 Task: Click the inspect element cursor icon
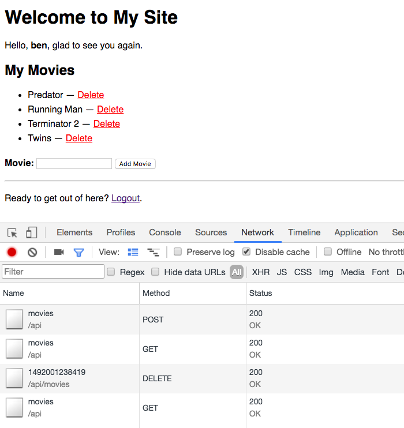[x=12, y=233]
